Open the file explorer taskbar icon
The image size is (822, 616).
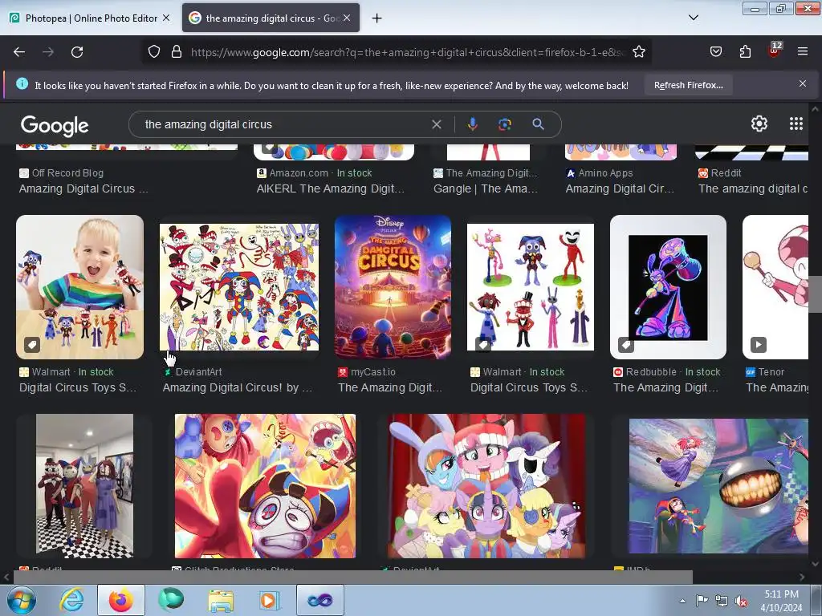click(221, 600)
